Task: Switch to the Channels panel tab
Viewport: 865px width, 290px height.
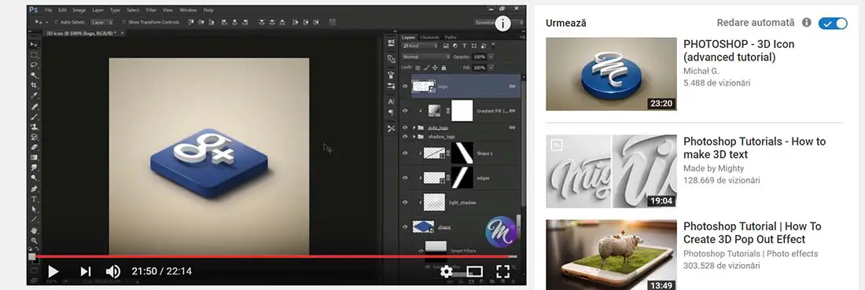Action: pyautogui.click(x=429, y=38)
